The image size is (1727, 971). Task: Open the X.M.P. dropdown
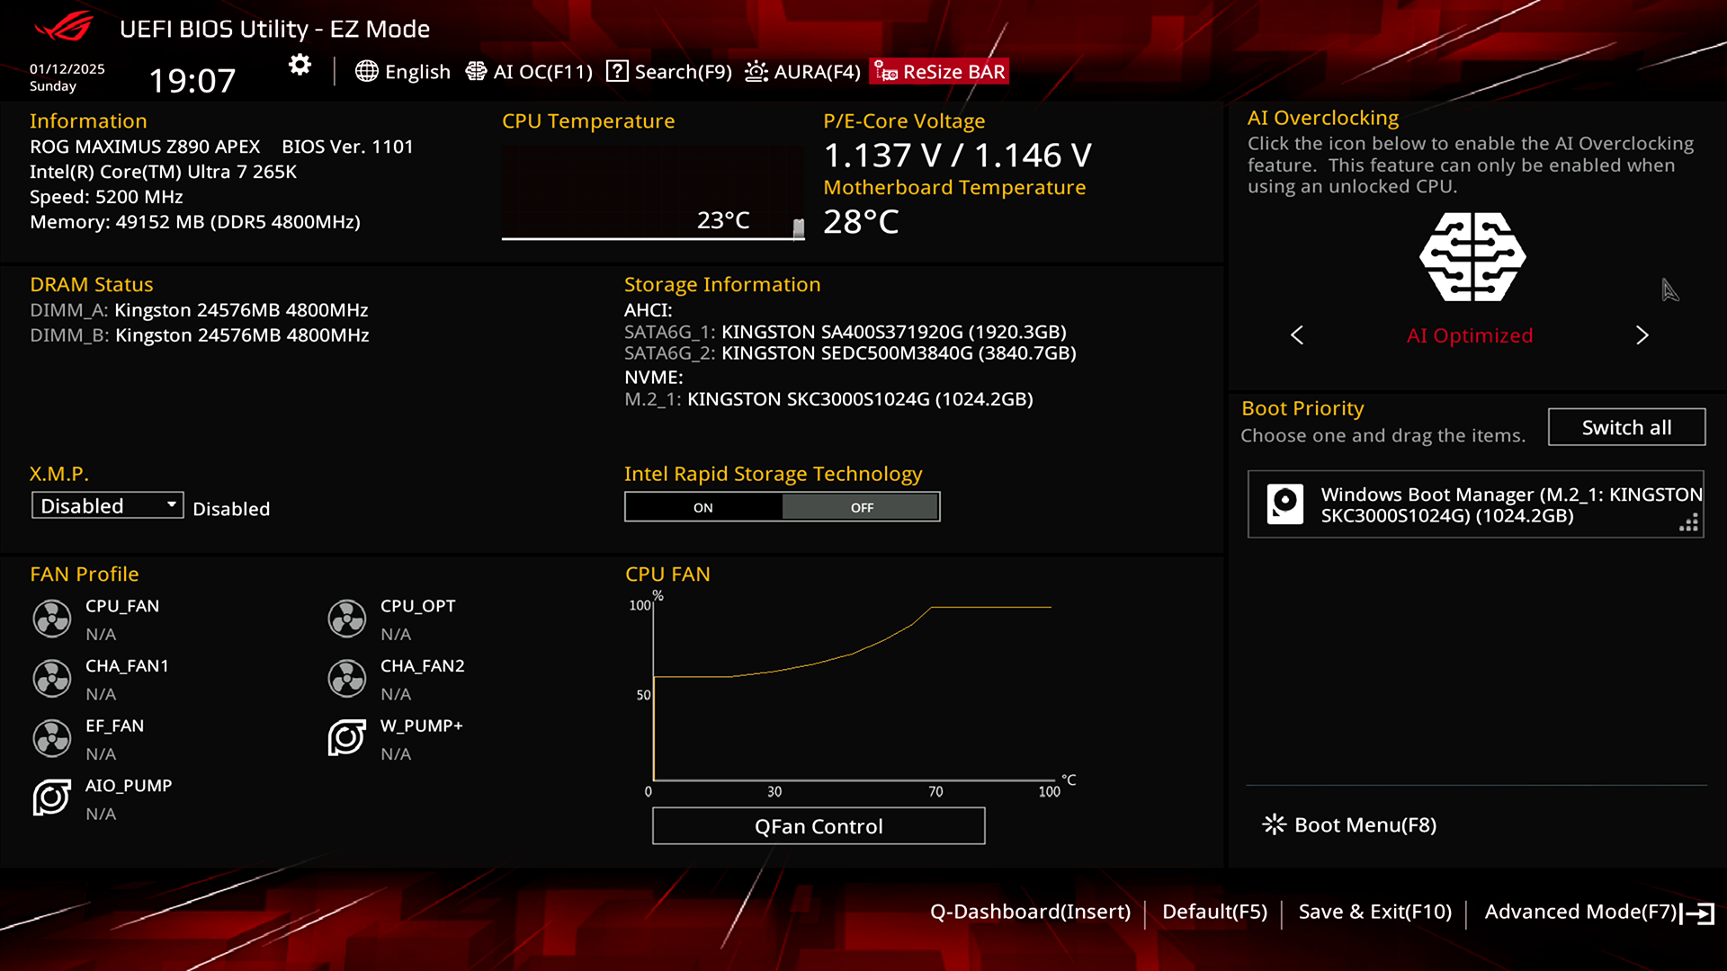106,505
